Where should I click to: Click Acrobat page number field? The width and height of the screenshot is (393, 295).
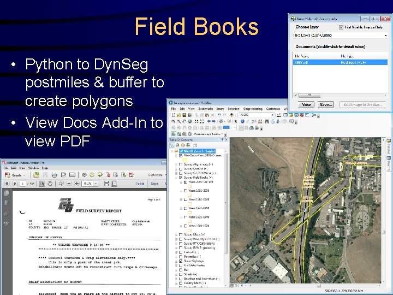pos(22,184)
